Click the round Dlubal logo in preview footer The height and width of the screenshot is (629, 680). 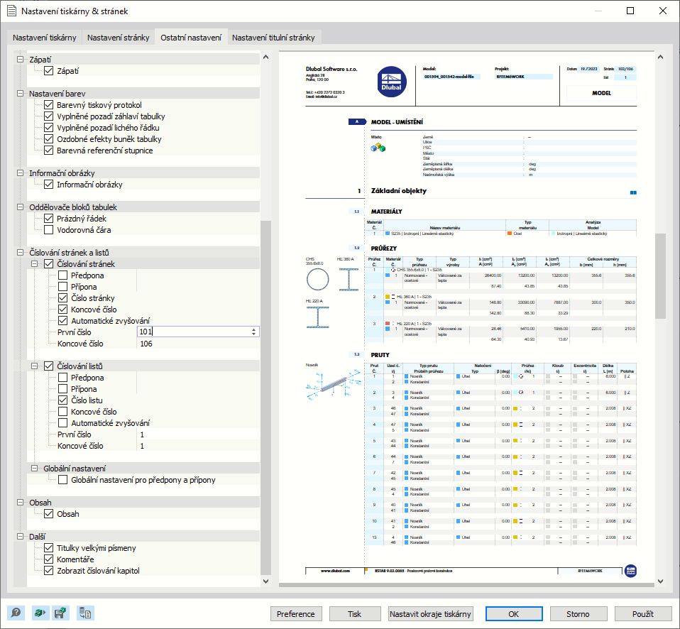(x=630, y=571)
